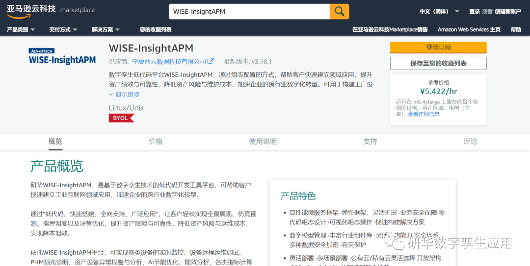Click the WISE-InsightAPM product title
This screenshot has height=266, width=530.
[x=151, y=48]
